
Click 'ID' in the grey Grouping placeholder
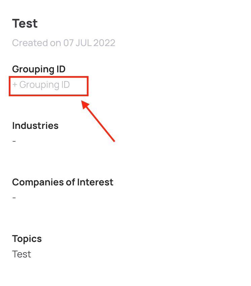(x=64, y=85)
